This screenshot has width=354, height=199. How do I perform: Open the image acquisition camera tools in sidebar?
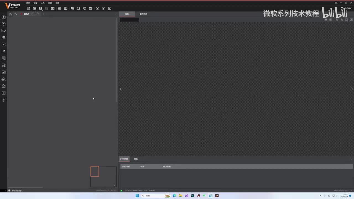[4, 17]
